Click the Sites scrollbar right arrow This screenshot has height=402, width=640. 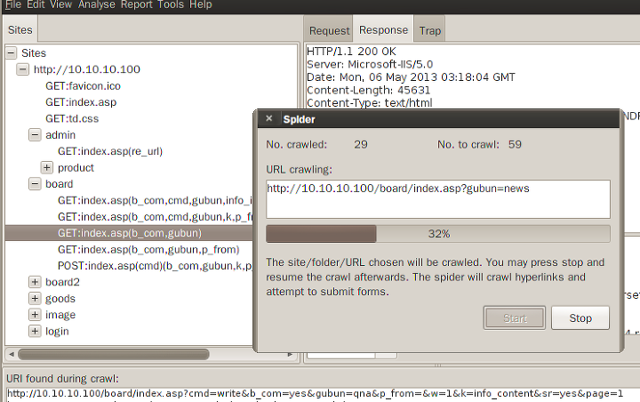pyautogui.click(x=290, y=354)
